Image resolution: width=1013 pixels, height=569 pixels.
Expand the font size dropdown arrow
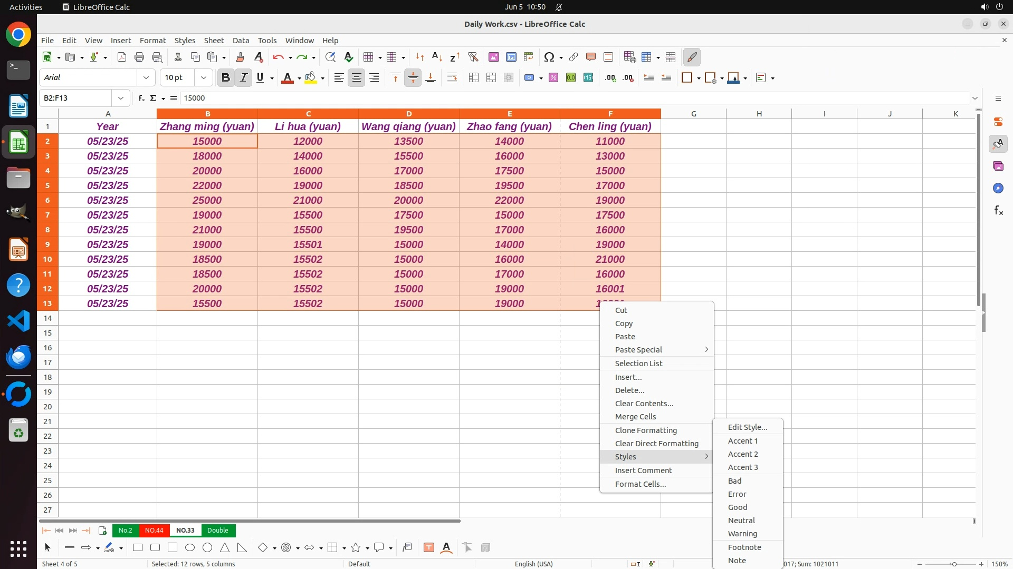point(204,78)
